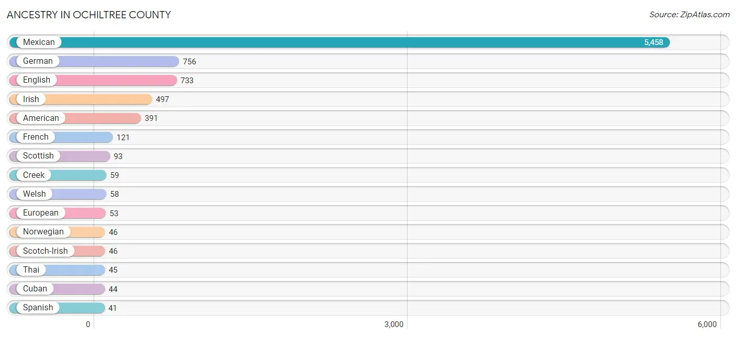This screenshot has height=337, width=736.
Task: Select the 391 value beside American bar
Action: pos(151,118)
